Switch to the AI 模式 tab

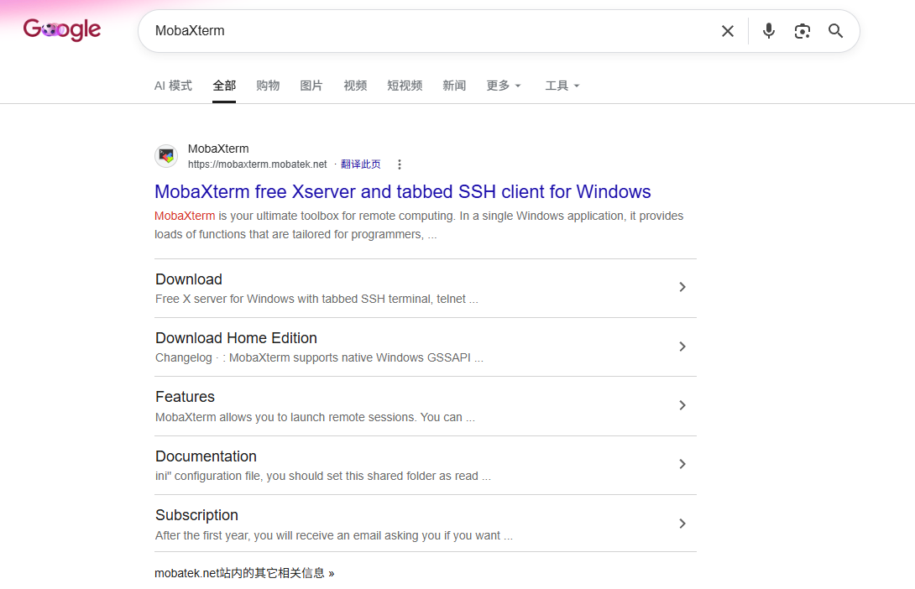173,86
